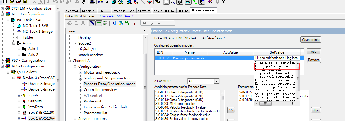
Task: Select Box 1 (AX5106) in I/O tree
Action: (42, 119)
